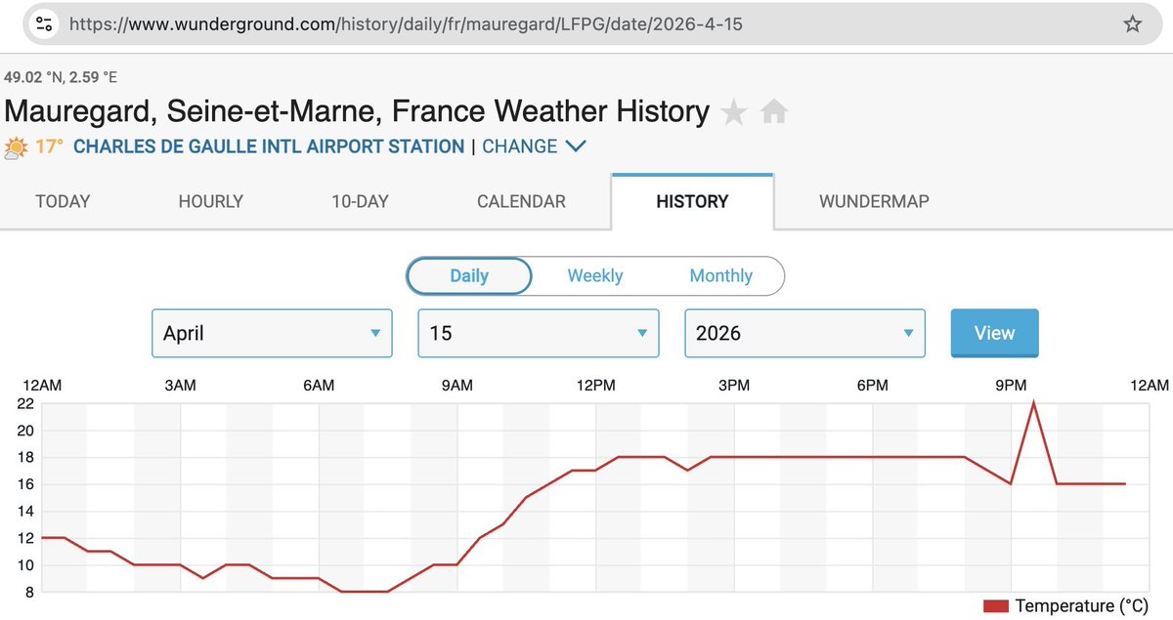
Task: Open the April month dropdown
Action: 272,333
